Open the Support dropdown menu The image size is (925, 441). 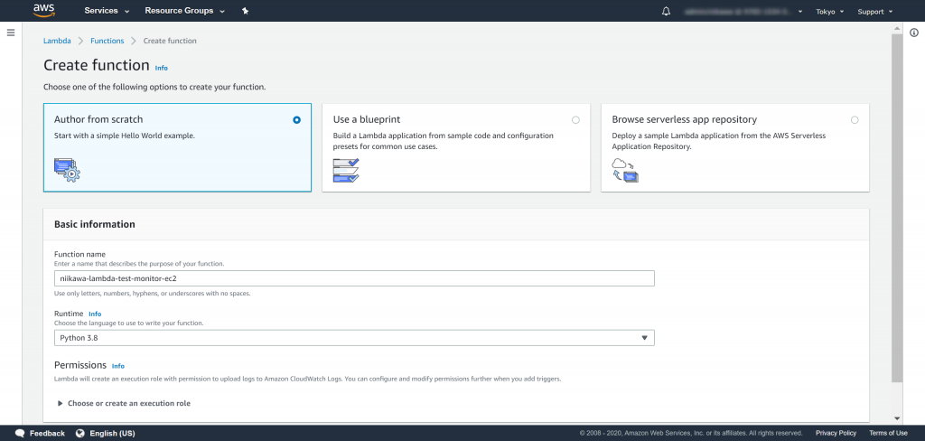(874, 12)
